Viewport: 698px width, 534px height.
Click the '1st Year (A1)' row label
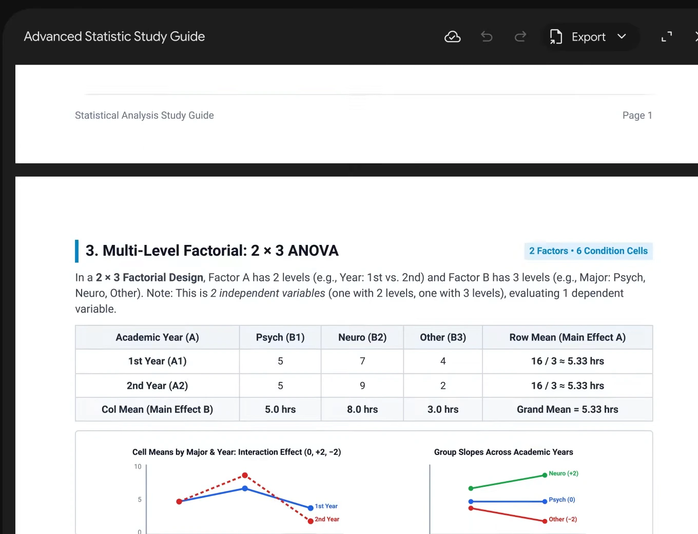point(157,361)
